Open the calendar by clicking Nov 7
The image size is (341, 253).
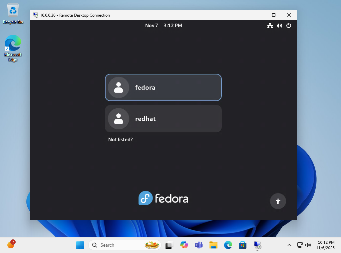tap(152, 26)
